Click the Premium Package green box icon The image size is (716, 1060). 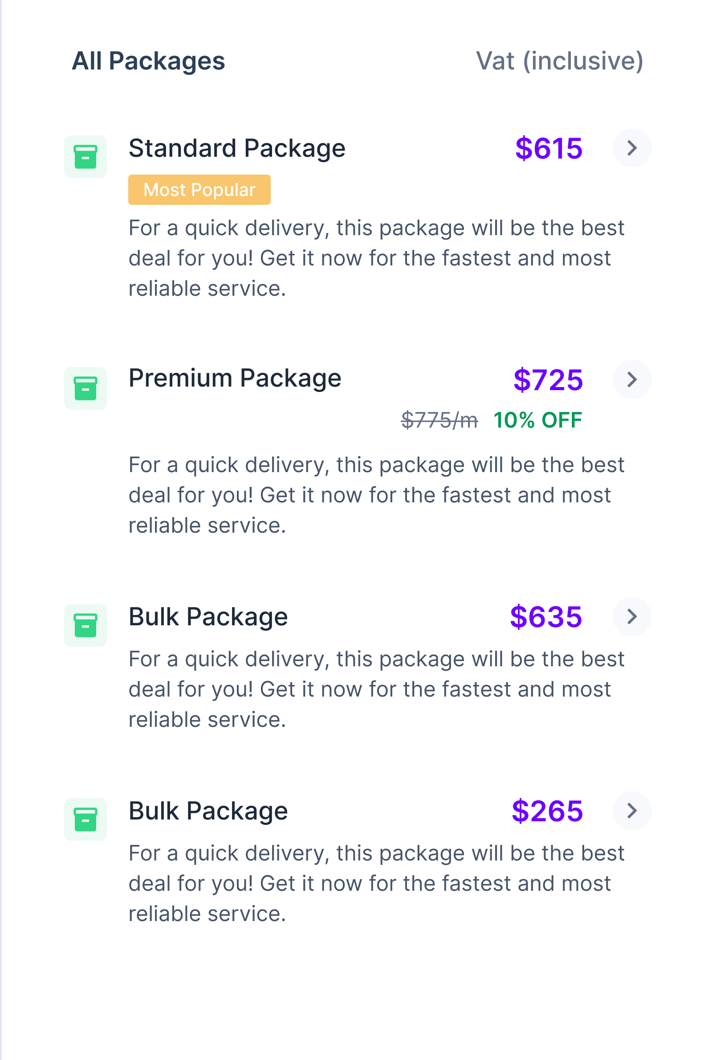coord(85,388)
